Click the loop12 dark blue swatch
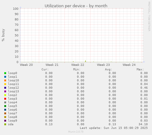 pyautogui.click(x=5, y=88)
